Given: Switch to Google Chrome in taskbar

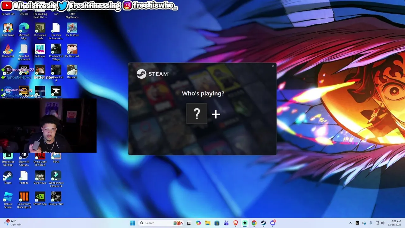Looking at the screenshot, I should coord(254,223).
